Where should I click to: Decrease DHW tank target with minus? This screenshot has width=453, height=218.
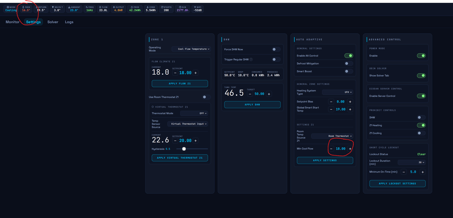click(x=250, y=94)
